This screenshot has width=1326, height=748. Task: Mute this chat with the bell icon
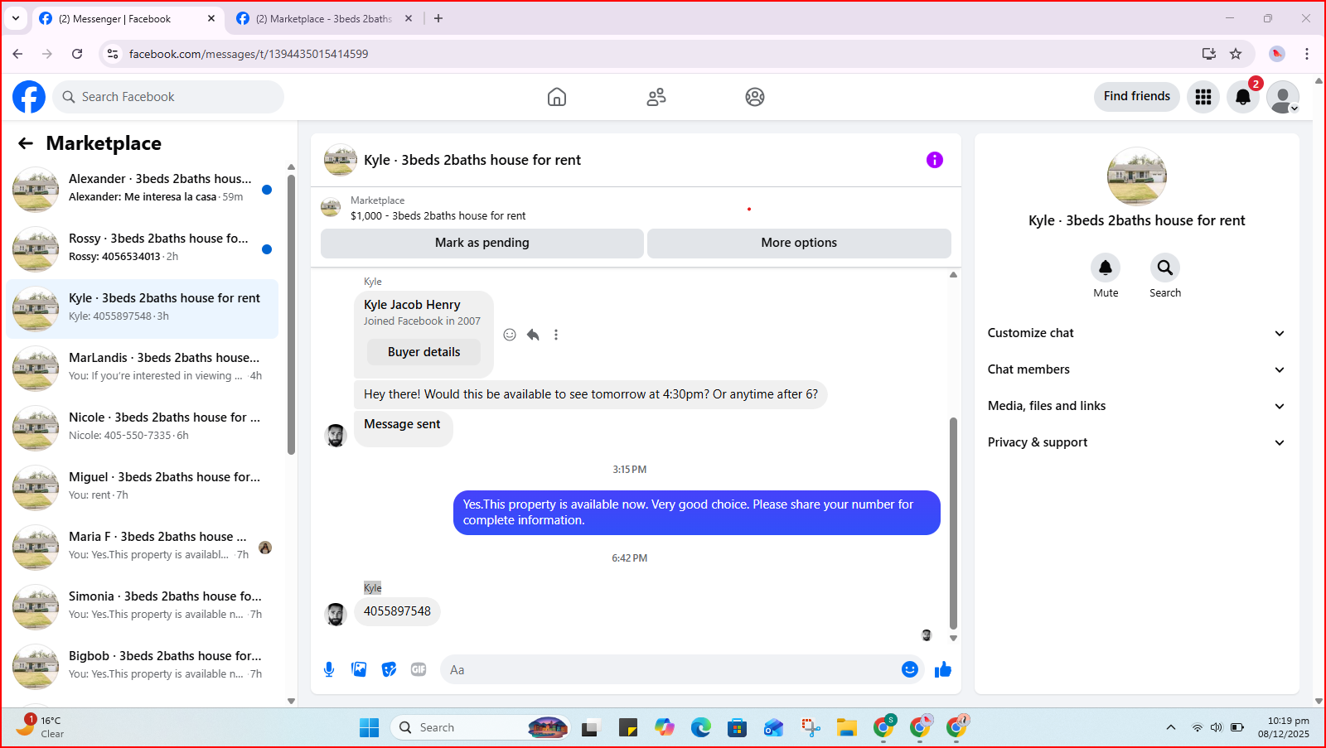[x=1106, y=268]
